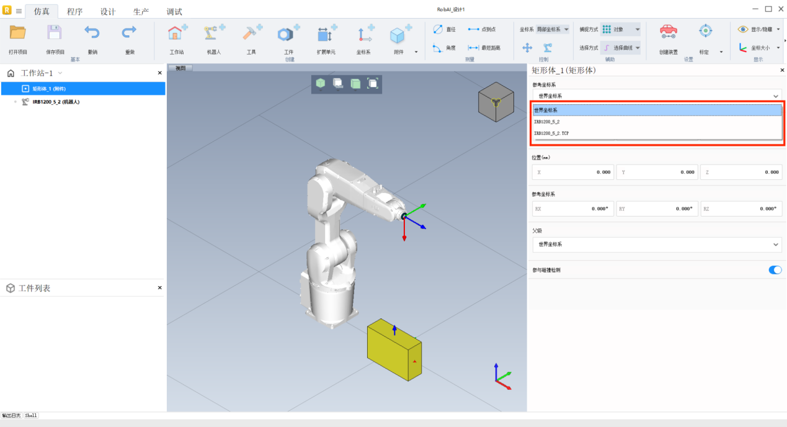Toggle the 参与碰撞检测 switch
Screen dimensions: 787x427
(775, 270)
